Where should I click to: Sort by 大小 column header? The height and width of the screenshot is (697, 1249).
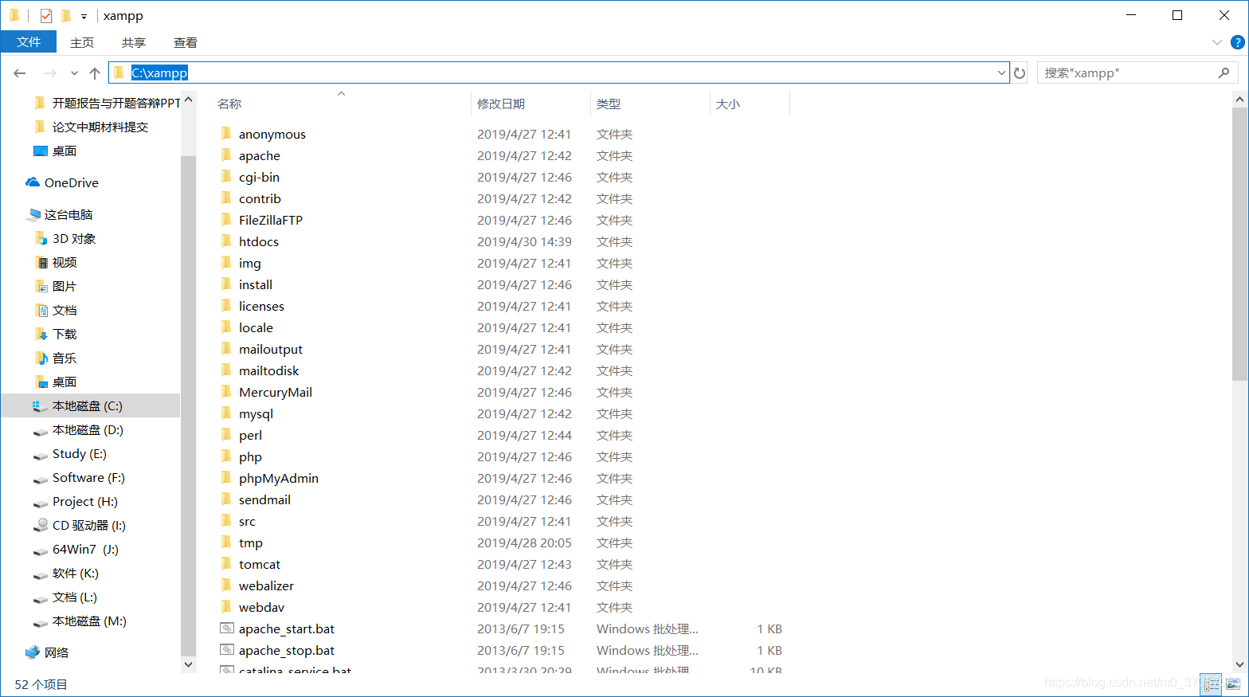point(728,104)
